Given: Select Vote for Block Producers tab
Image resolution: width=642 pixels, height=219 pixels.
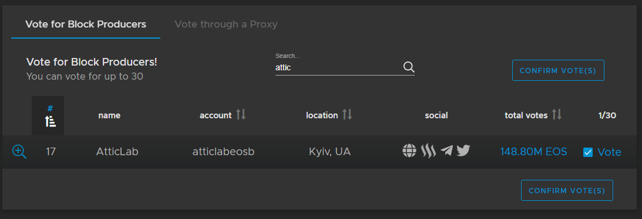Looking at the screenshot, I should pyautogui.click(x=86, y=25).
